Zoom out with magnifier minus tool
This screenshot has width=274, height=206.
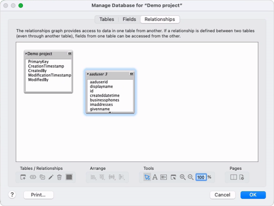coord(191,177)
